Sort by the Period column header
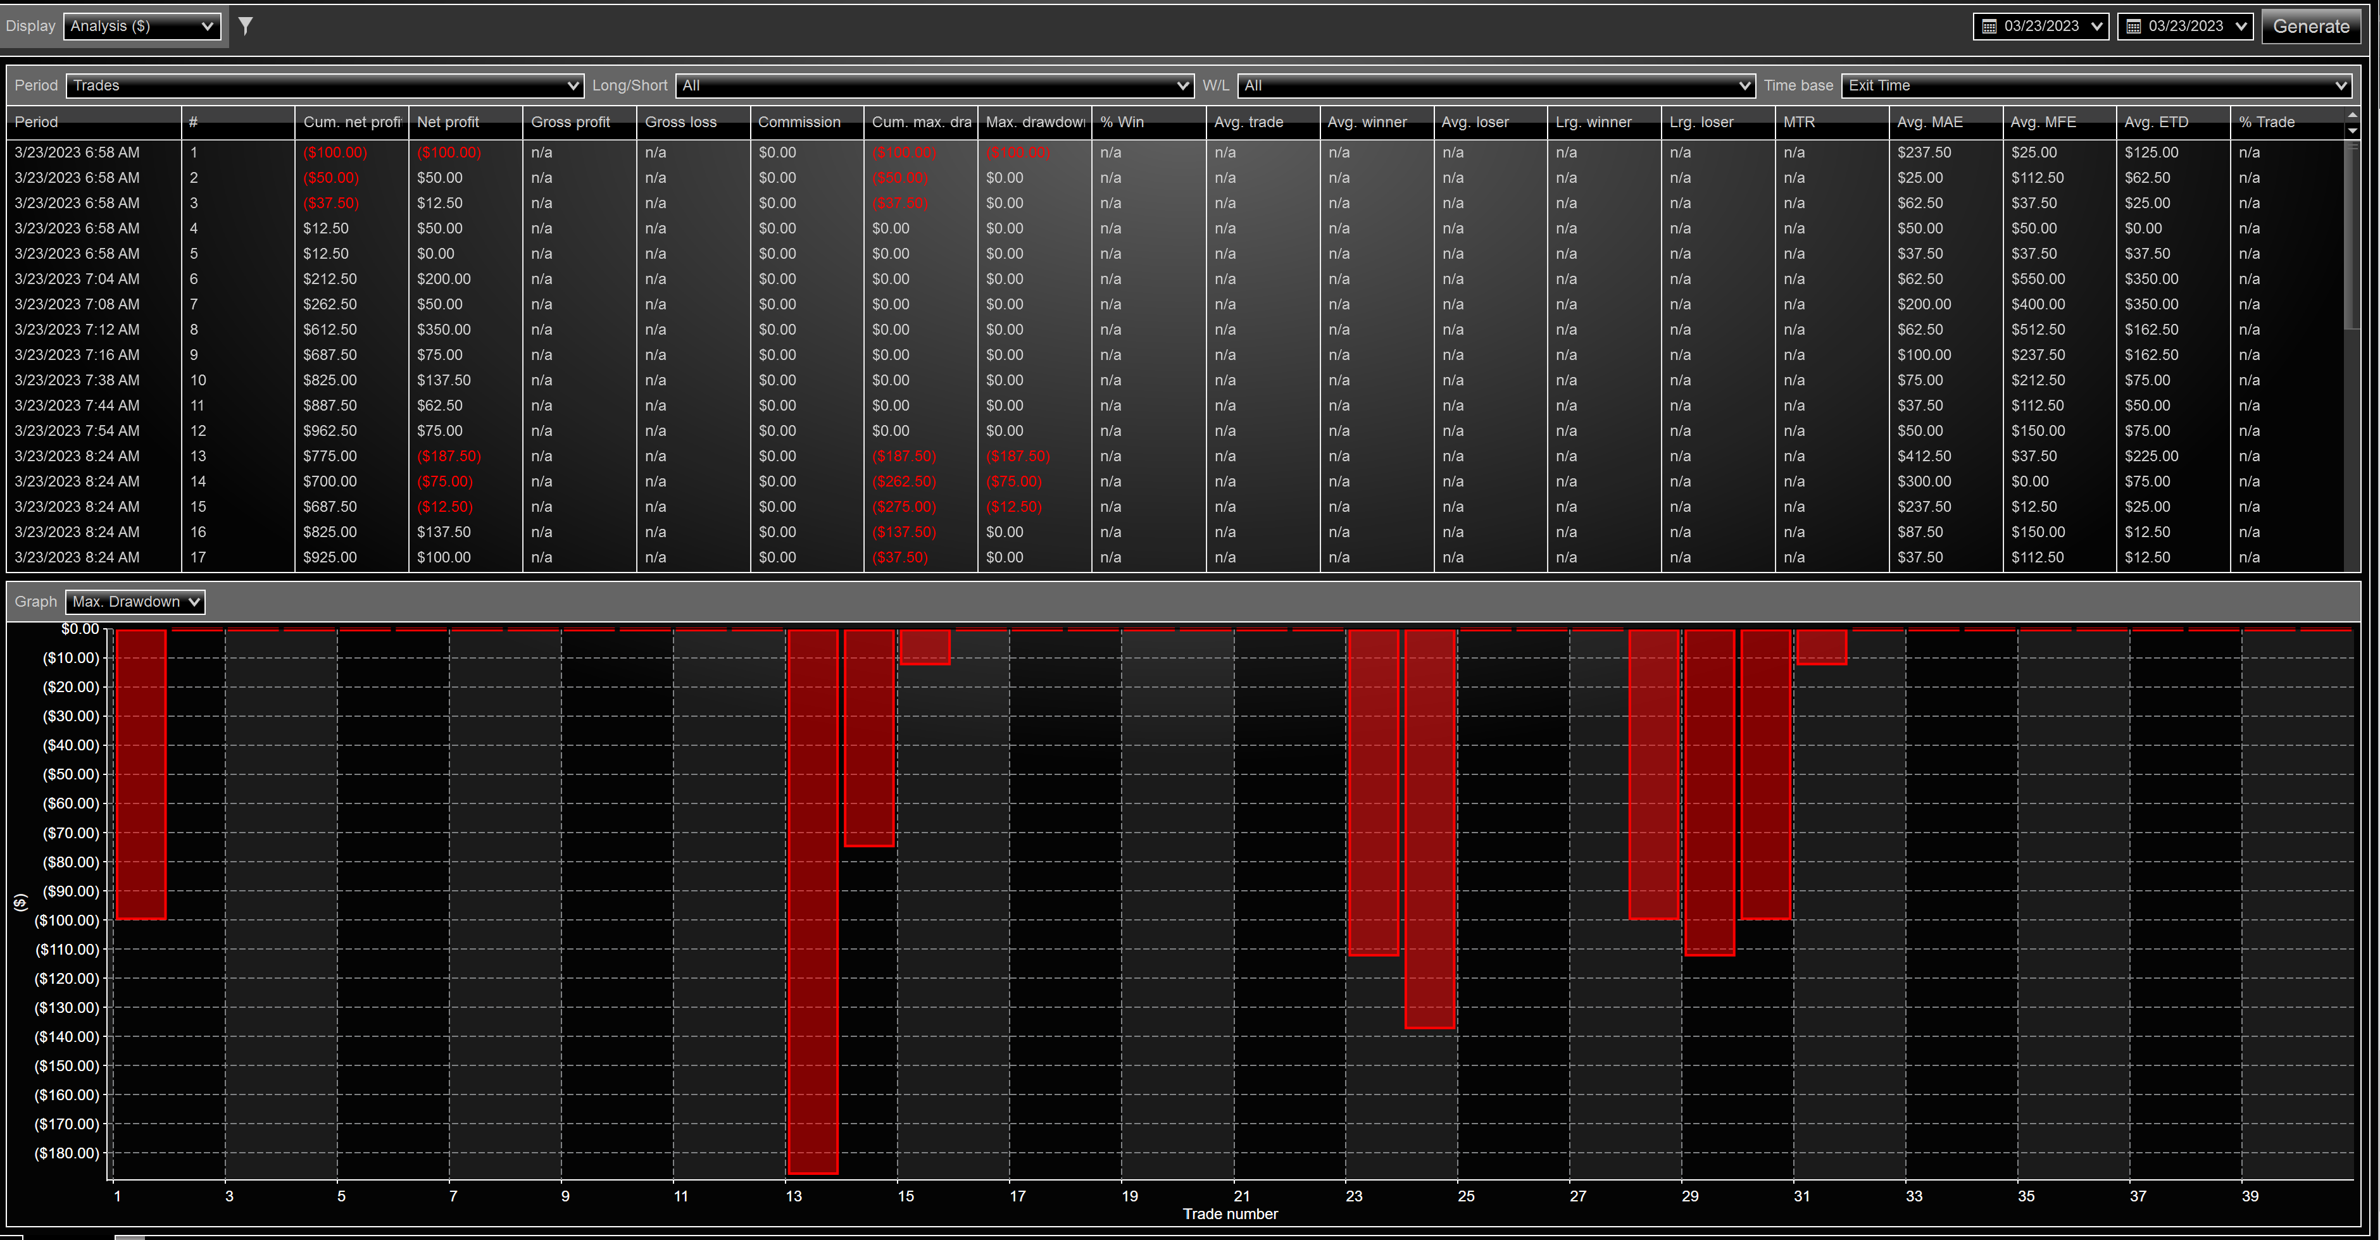Image resolution: width=2380 pixels, height=1240 pixels. (x=93, y=122)
